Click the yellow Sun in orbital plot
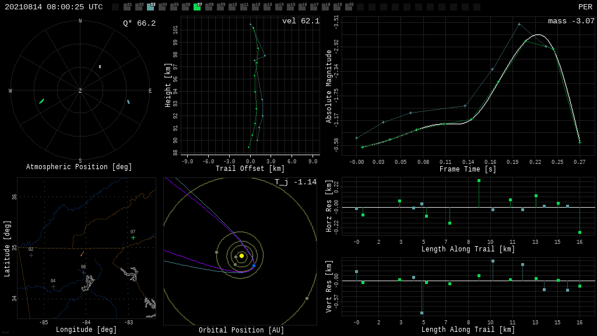The image size is (597, 336). [241, 256]
